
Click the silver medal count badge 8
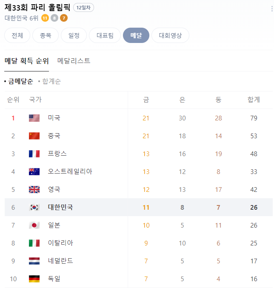pos(54,18)
